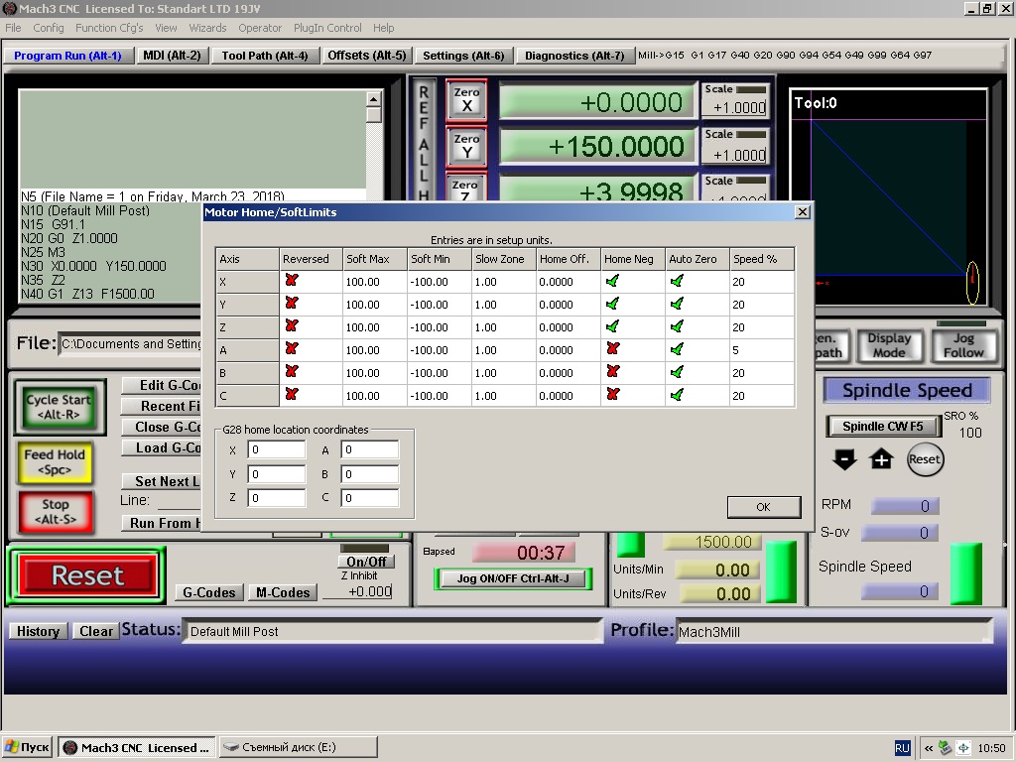Click Zero Y button
The height and width of the screenshot is (762, 1016).
tap(466, 147)
